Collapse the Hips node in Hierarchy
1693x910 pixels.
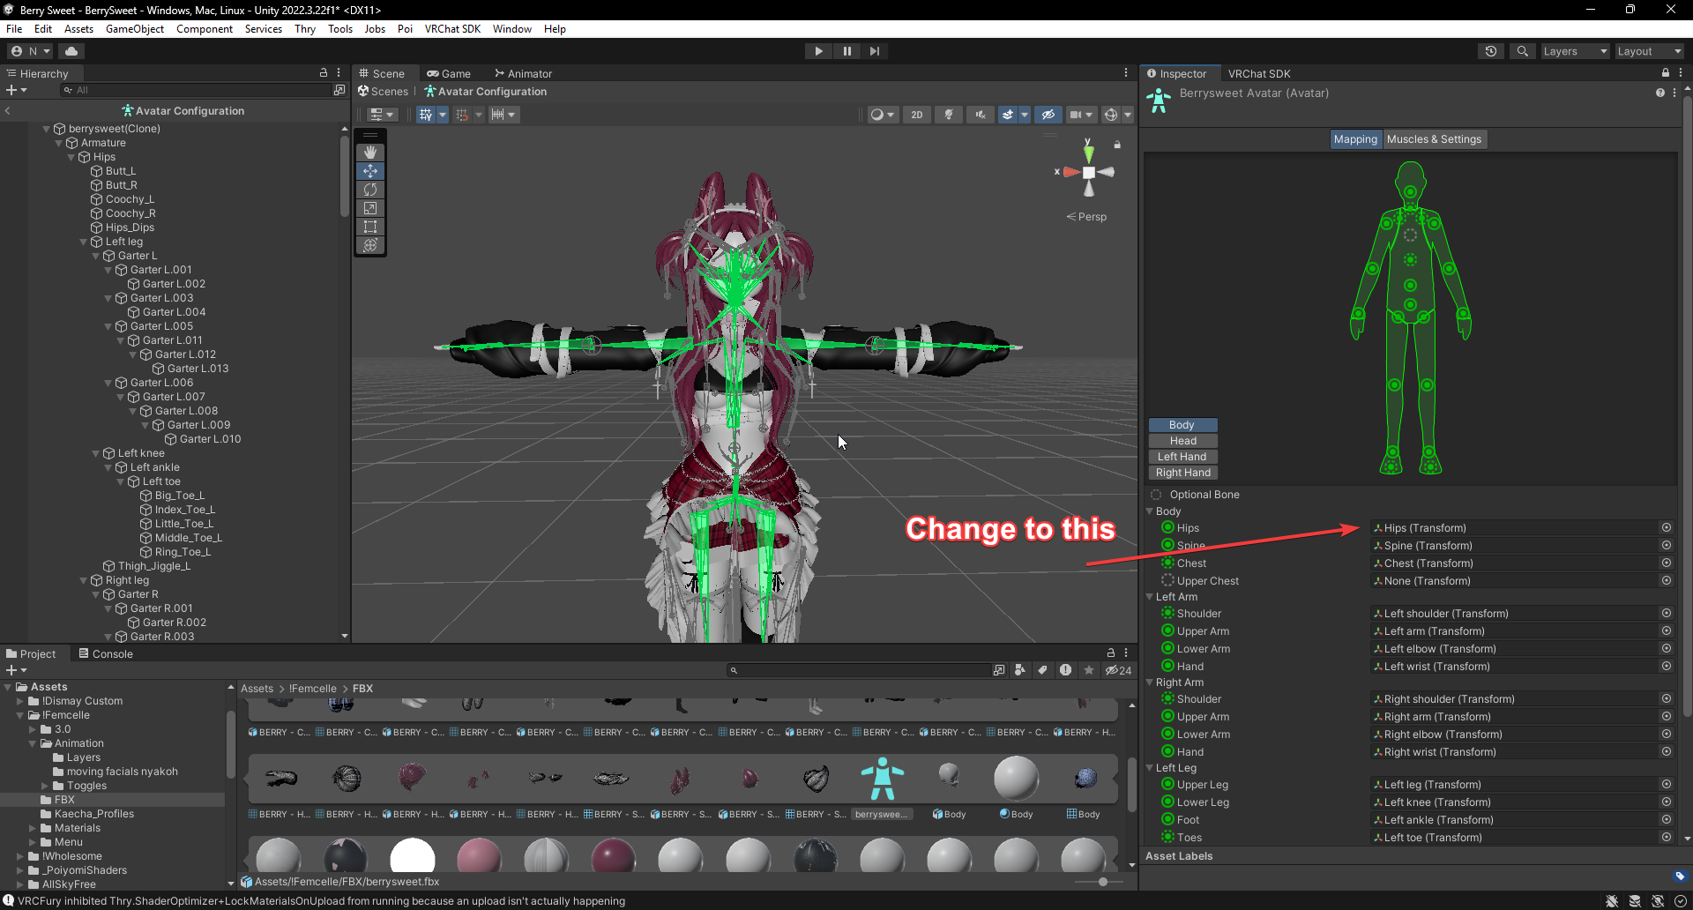pyautogui.click(x=71, y=157)
